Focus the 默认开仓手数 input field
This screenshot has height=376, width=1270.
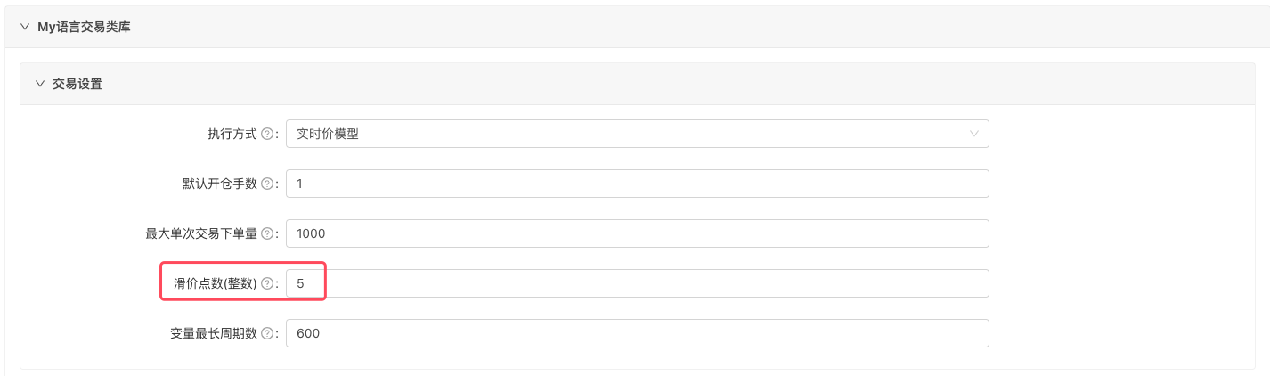coord(637,184)
